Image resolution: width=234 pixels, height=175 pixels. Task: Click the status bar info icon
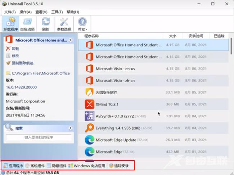coord(3,172)
